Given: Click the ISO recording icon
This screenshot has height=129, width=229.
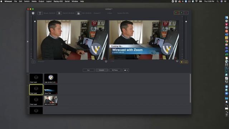Looking at the screenshot, I should [x=78, y=13].
